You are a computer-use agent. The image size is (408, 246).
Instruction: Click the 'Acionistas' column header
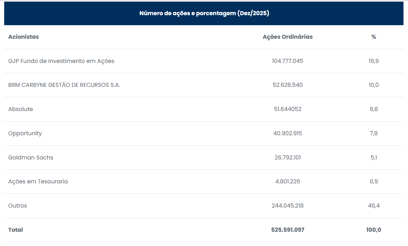click(x=24, y=37)
